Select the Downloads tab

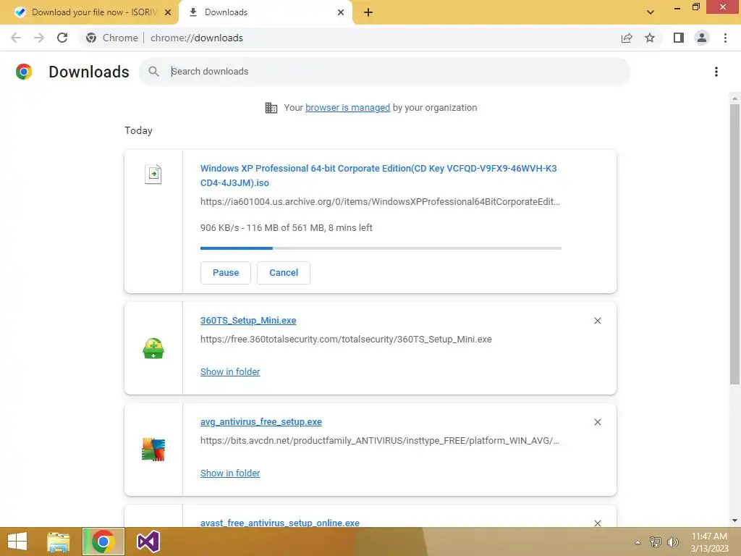coord(265,12)
